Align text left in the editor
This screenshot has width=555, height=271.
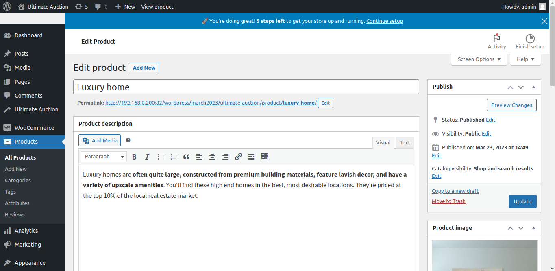point(199,157)
